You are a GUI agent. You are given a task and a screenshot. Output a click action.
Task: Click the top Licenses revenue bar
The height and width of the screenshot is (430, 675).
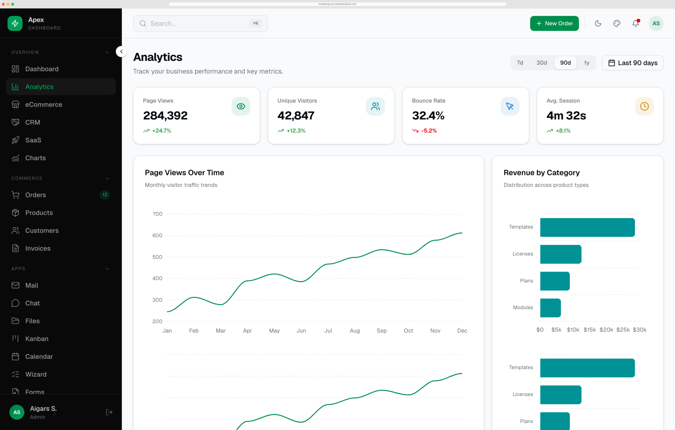561,254
